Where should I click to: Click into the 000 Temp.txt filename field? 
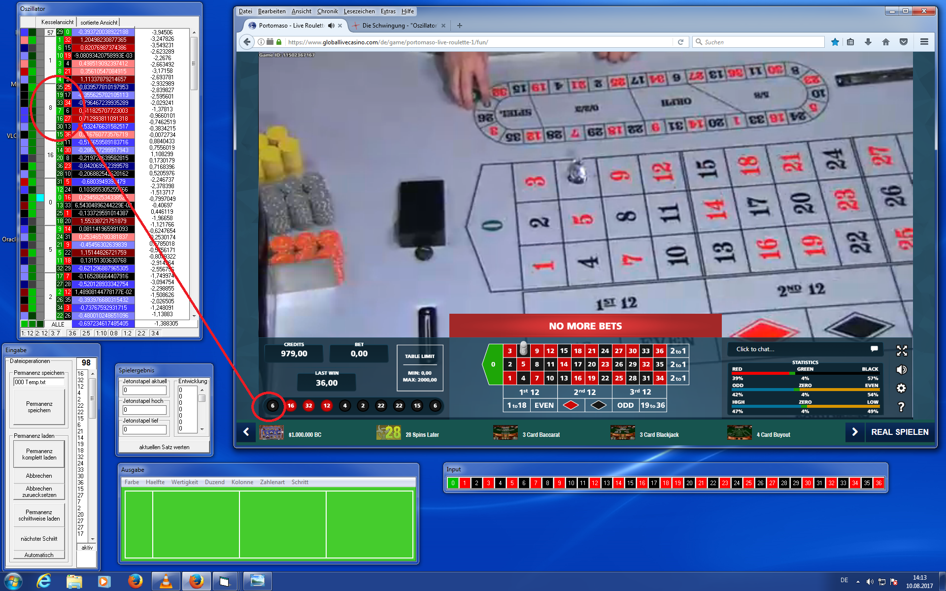tap(39, 382)
